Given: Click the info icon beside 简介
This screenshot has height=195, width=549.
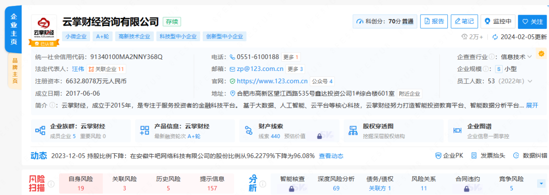Looking at the screenshot, I should 52,105.
